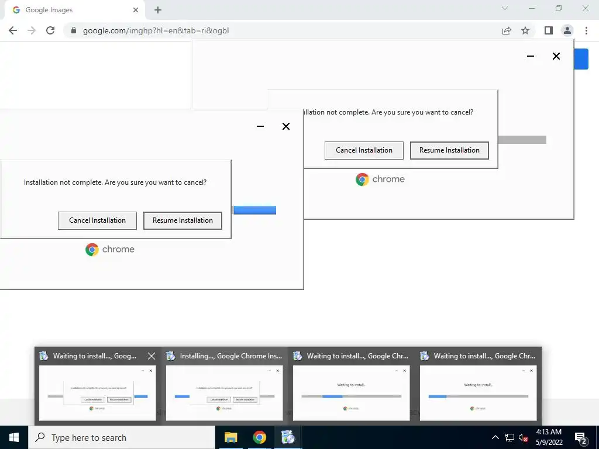Click the blue progress bar in front installer
The width and height of the screenshot is (599, 449).
[255, 210]
